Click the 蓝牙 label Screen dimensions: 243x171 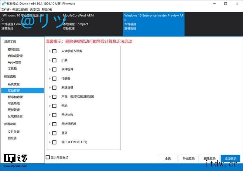point(64,133)
